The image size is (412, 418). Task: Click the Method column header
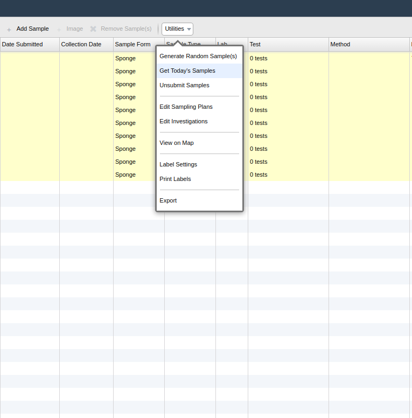(369, 44)
